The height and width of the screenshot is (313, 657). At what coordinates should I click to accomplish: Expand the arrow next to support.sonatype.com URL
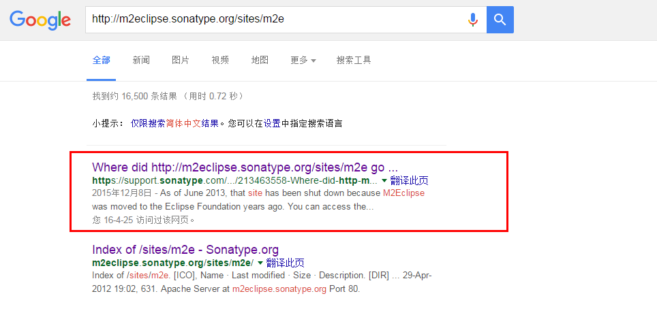[x=384, y=181]
